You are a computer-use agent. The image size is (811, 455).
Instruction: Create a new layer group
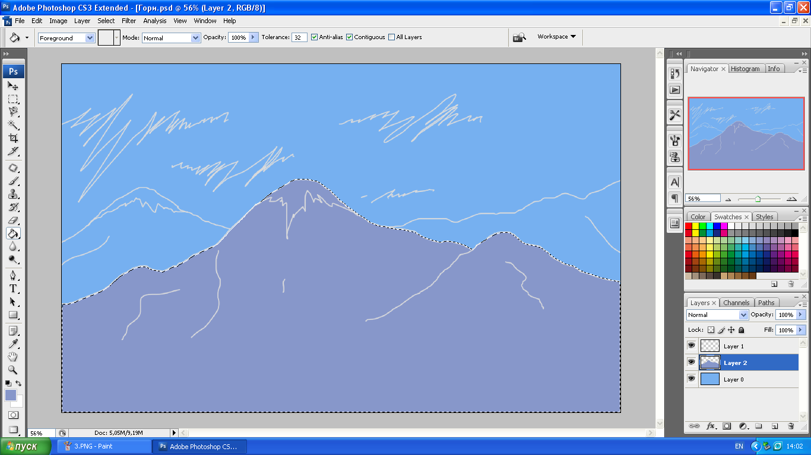(x=758, y=426)
